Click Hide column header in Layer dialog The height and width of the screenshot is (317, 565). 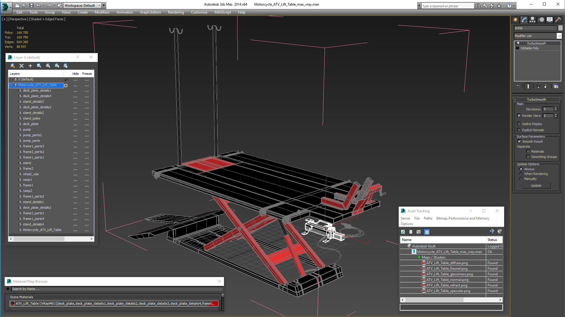click(76, 74)
